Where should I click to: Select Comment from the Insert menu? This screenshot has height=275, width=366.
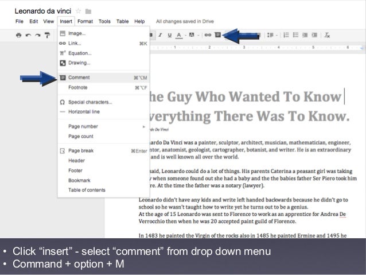click(x=79, y=78)
